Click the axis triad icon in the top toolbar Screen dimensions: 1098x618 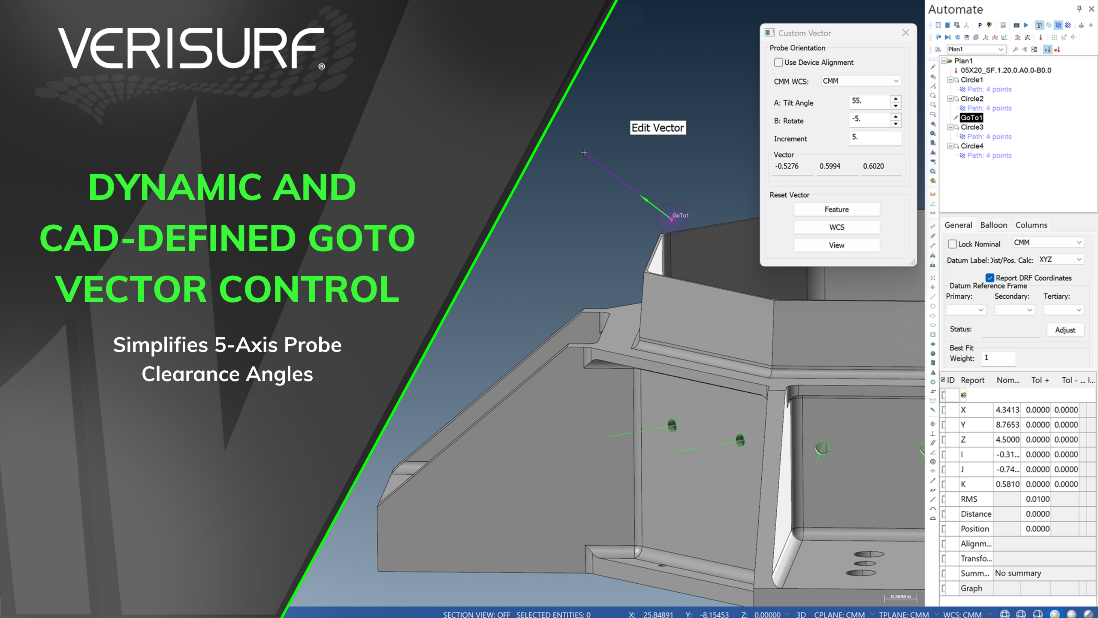(x=966, y=25)
